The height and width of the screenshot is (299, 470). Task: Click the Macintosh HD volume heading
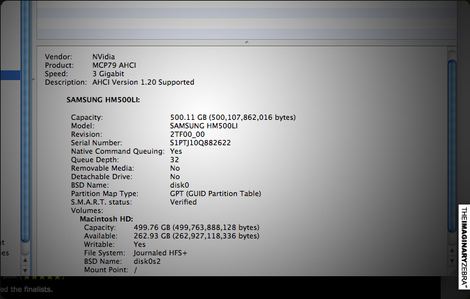[106, 220]
